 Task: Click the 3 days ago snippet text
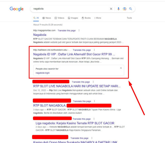[x=77, y=111]
